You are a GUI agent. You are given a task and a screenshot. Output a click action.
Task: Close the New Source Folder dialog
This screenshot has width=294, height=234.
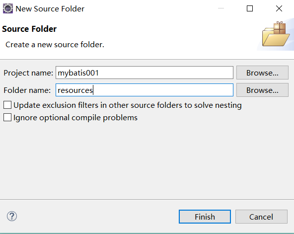pyautogui.click(x=279, y=8)
